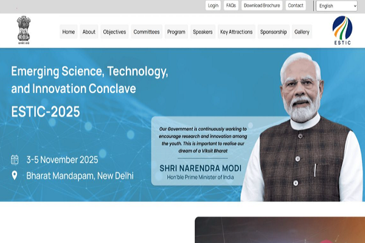Open the Gallery menu item
This screenshot has width=365, height=243.
tap(302, 32)
